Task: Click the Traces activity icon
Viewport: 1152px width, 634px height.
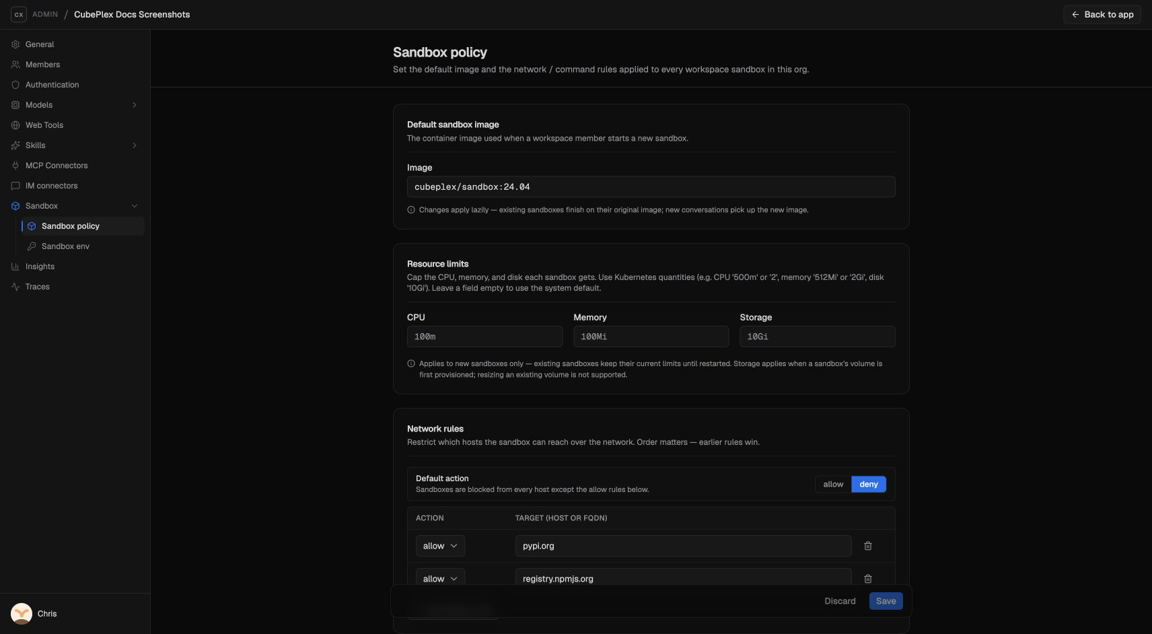Action: (x=15, y=287)
